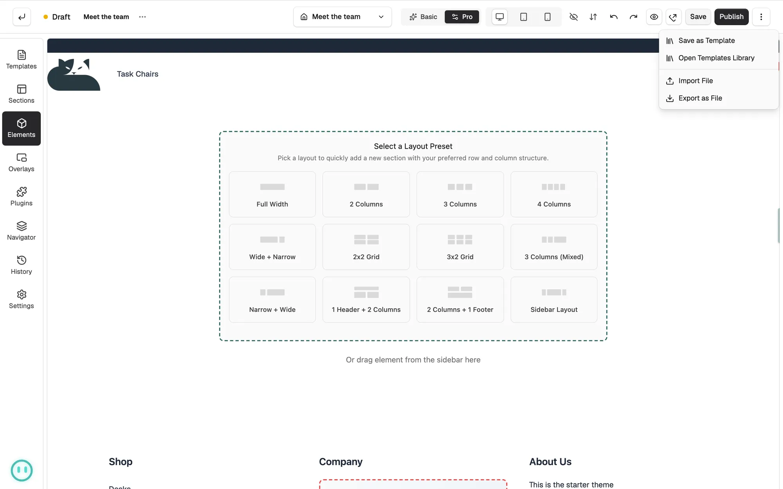Click the three-dot page options next to the title
This screenshot has width=783, height=489.
click(x=143, y=17)
